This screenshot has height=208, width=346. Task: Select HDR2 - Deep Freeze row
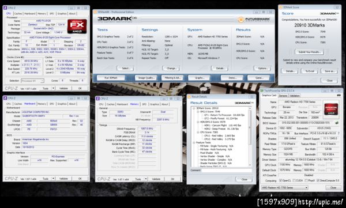(x=221, y=129)
